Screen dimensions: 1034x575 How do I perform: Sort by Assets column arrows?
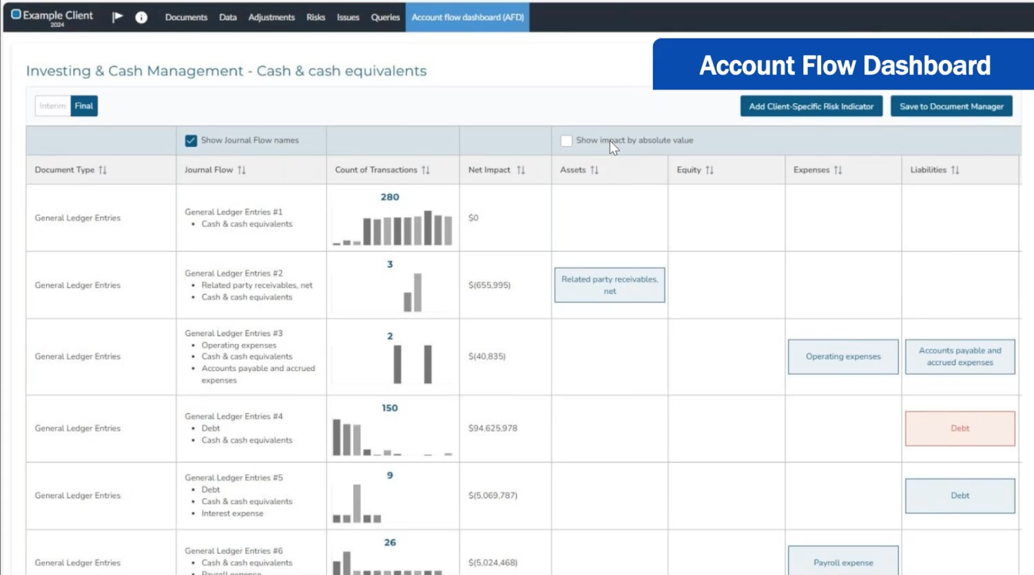coord(594,170)
